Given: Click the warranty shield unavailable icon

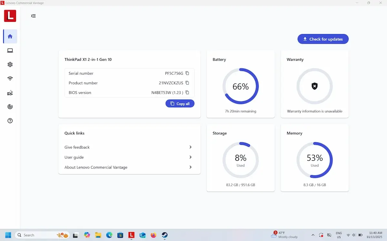Looking at the screenshot, I should [x=315, y=86].
